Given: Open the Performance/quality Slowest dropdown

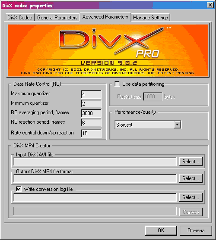Looking at the screenshot, I should click(x=148, y=125).
